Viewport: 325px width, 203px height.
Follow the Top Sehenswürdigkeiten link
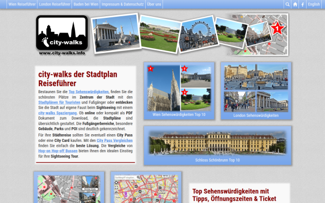tap(88, 92)
